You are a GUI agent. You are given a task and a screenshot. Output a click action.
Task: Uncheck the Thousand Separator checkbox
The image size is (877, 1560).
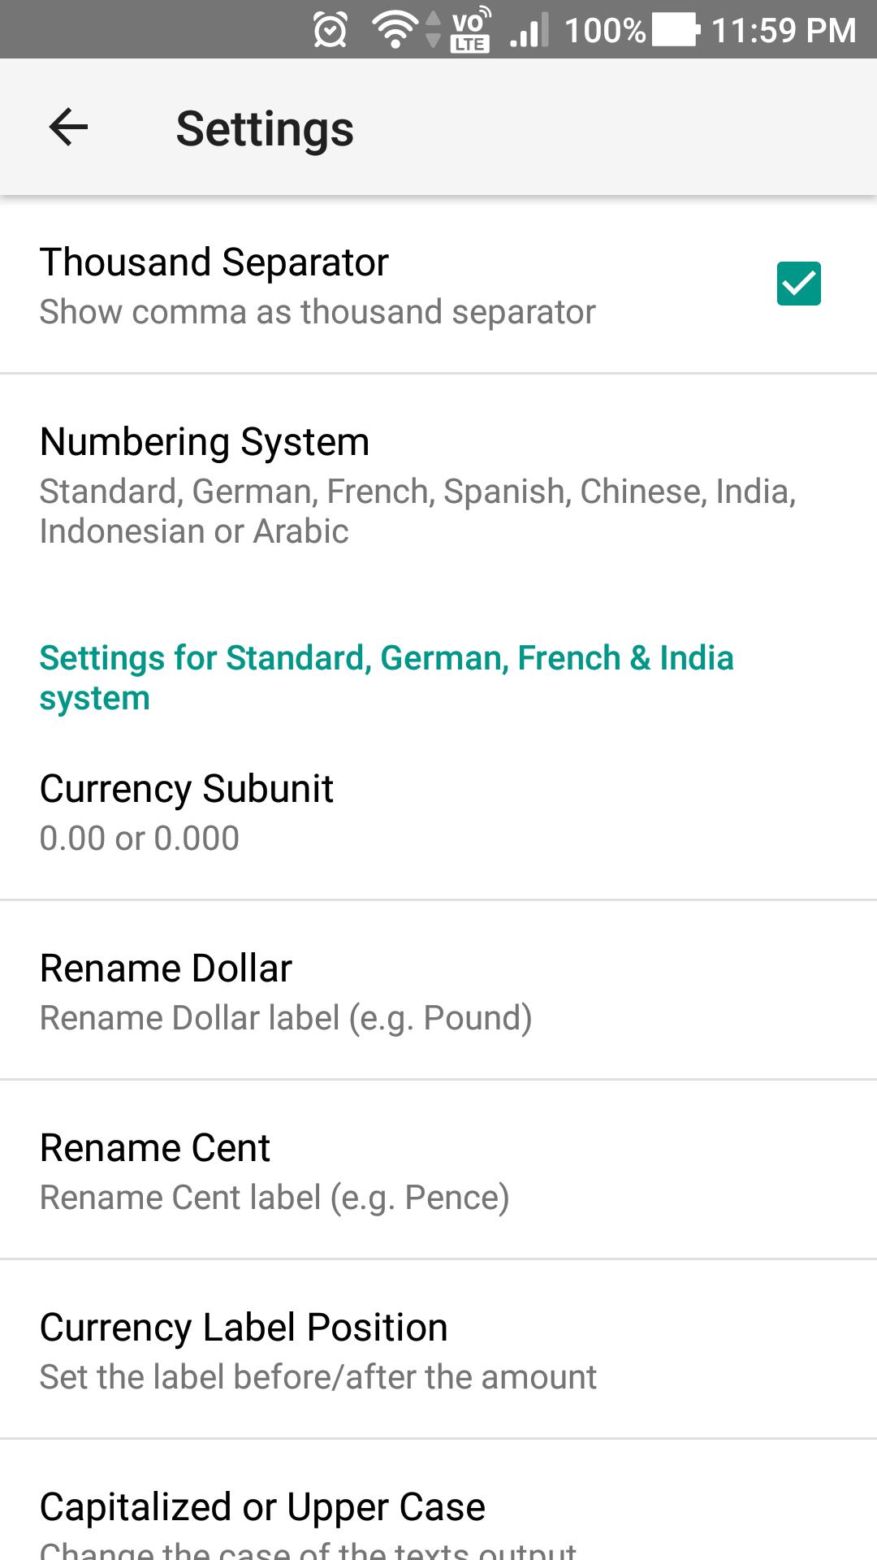pyautogui.click(x=799, y=284)
